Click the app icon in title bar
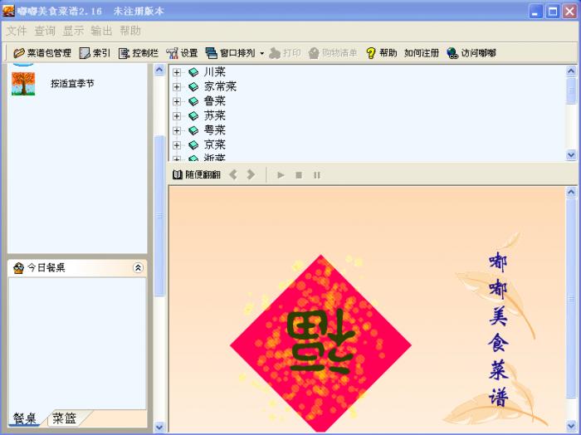581x435 pixels. coord(8,11)
